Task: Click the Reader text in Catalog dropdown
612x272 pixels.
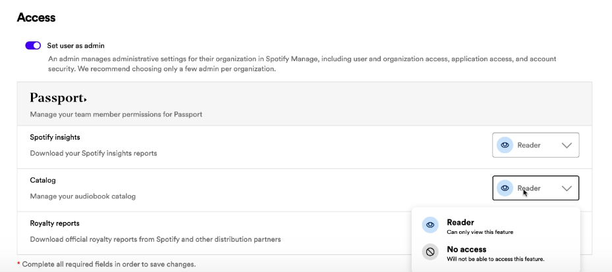Action: [x=529, y=189]
